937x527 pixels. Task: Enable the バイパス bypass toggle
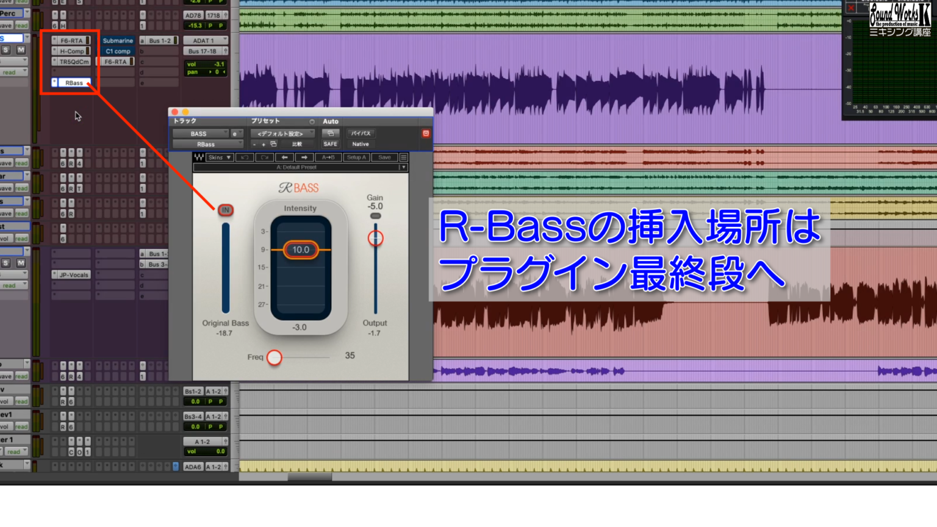coord(361,133)
